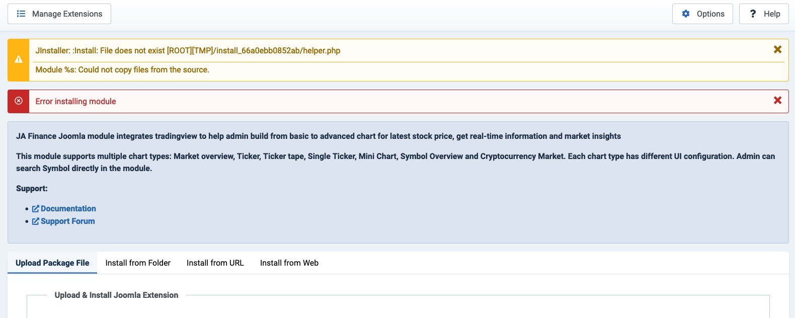
Task: Click the gear icon on the Options button
Action: point(686,14)
